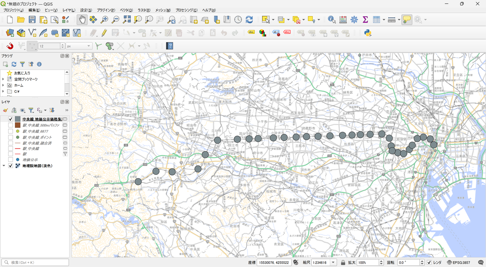
Task: Click the gray 地価公示価格集計 layer swatch
Action: click(x=18, y=119)
